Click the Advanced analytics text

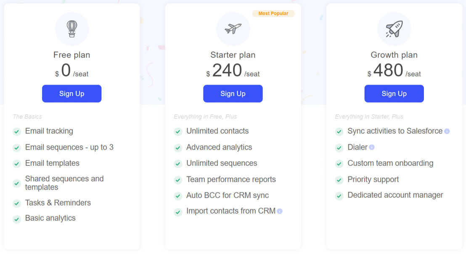[219, 147]
